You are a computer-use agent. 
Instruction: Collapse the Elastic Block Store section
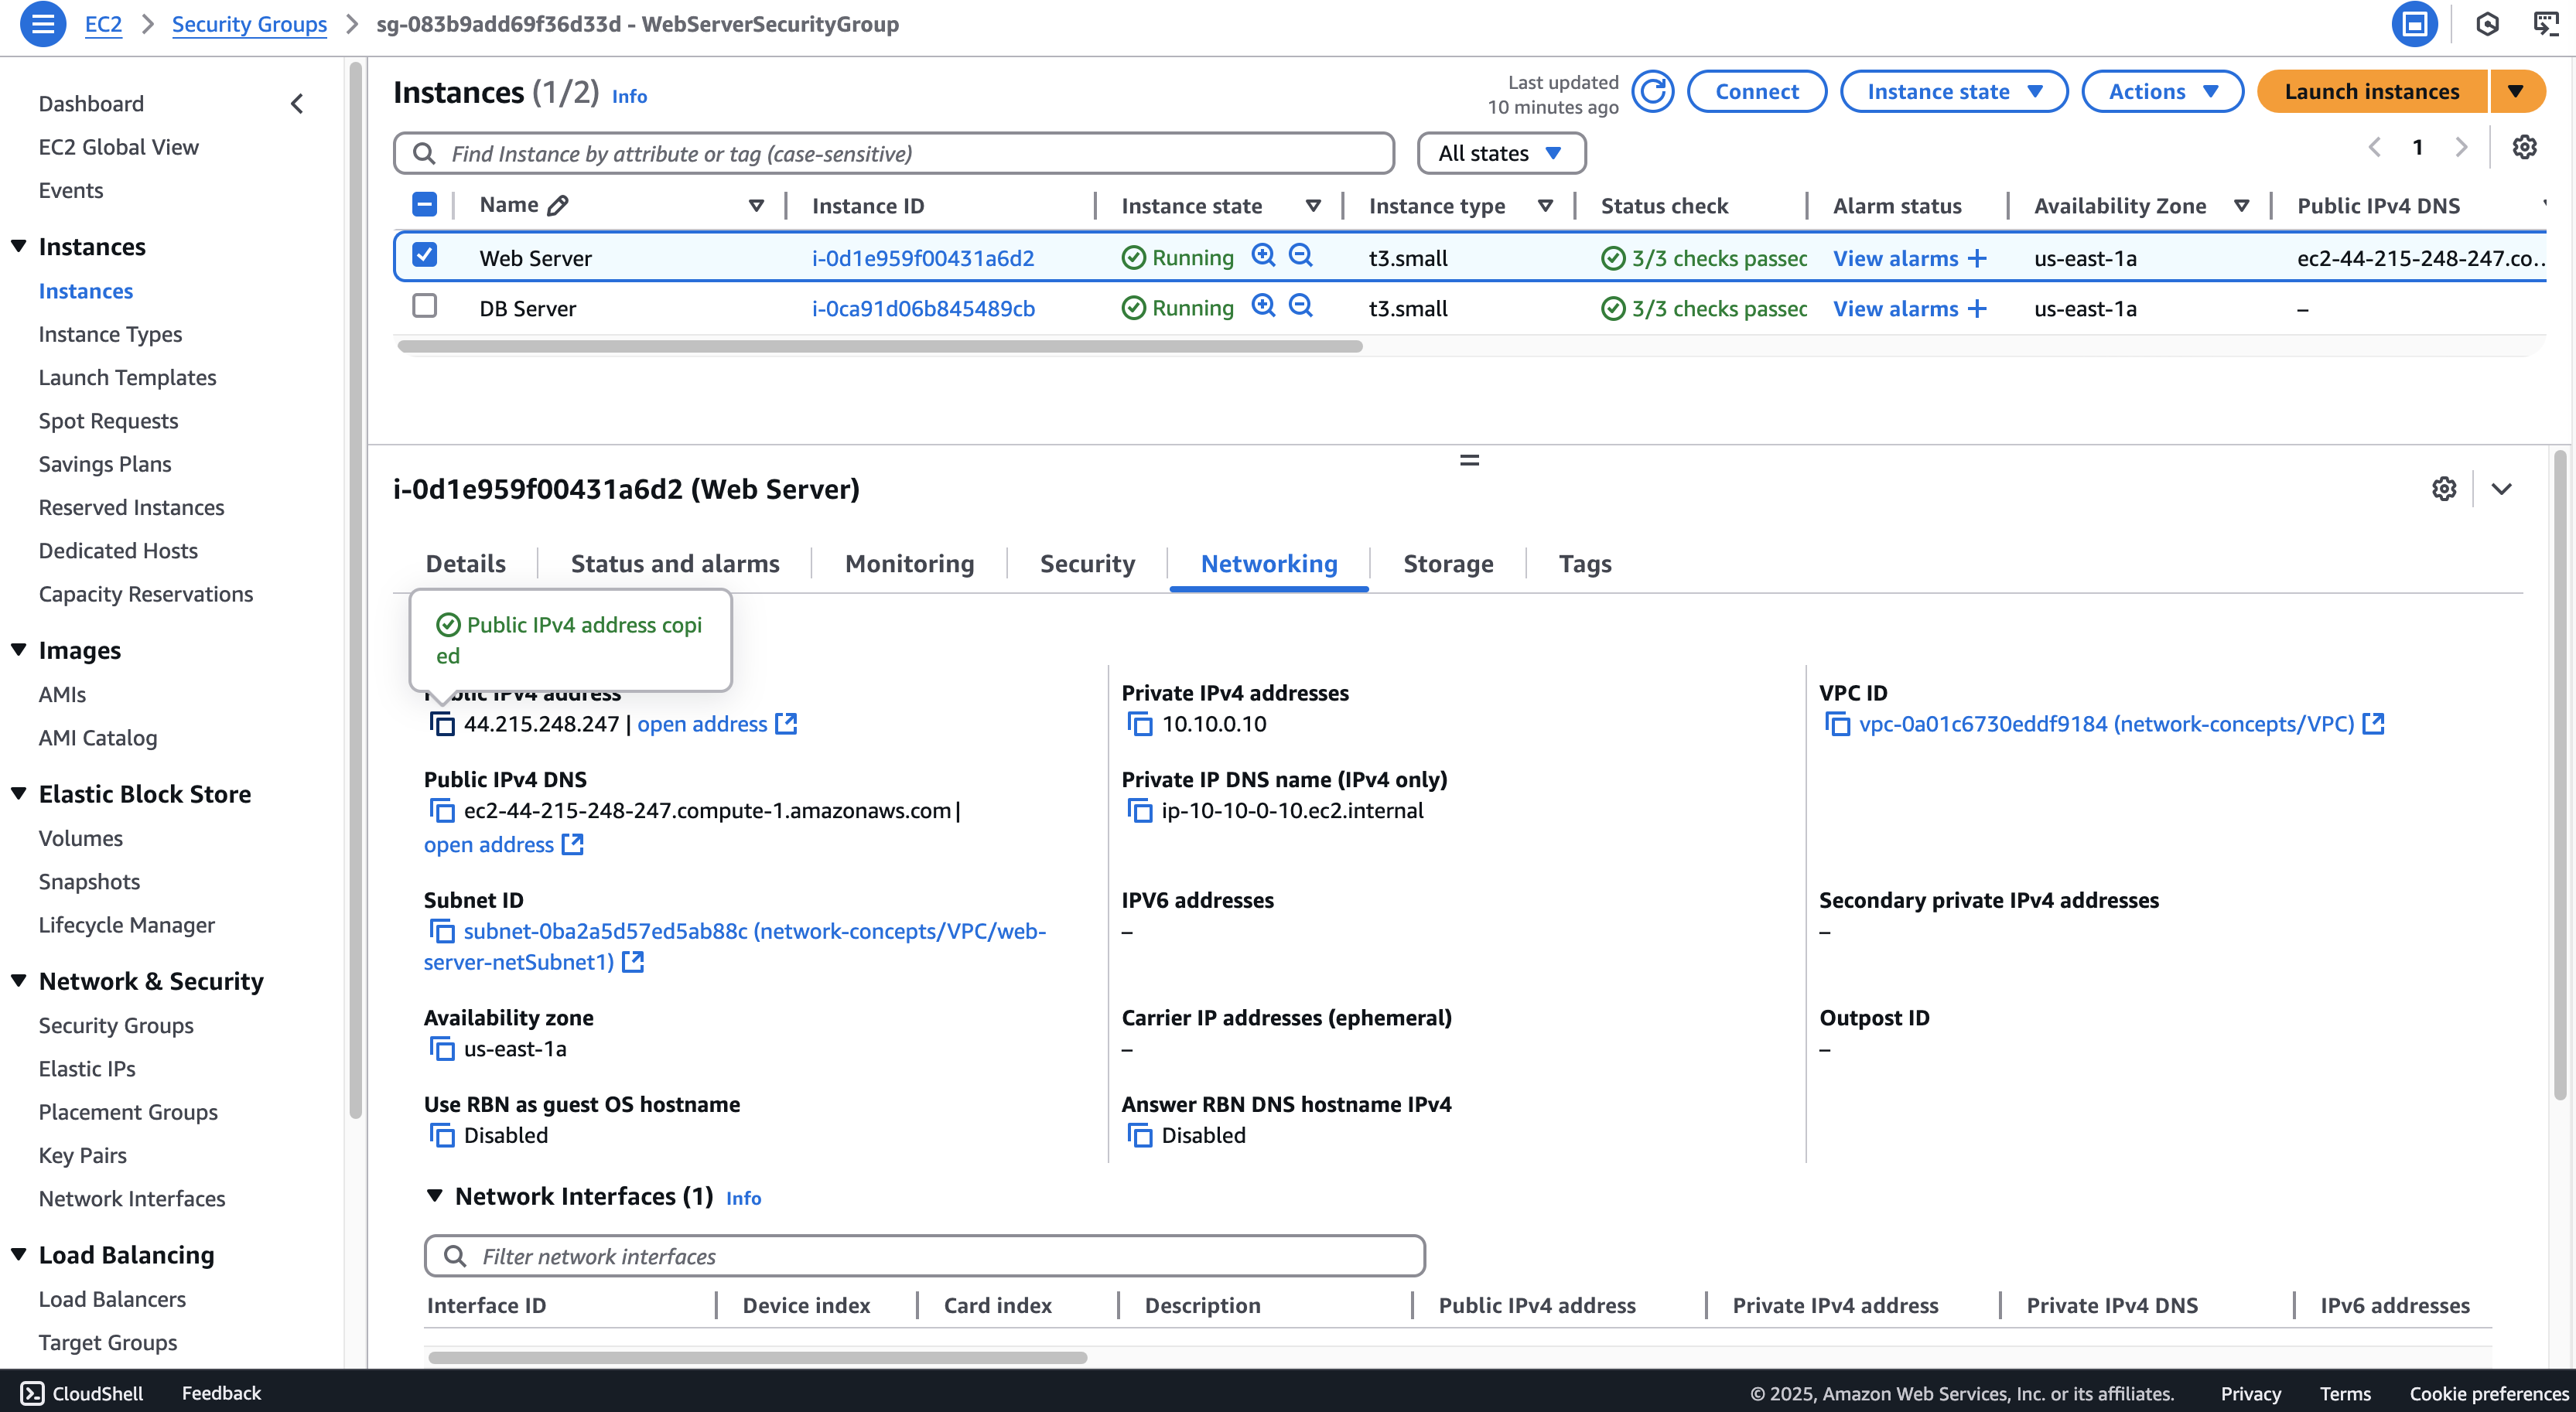pos(18,793)
